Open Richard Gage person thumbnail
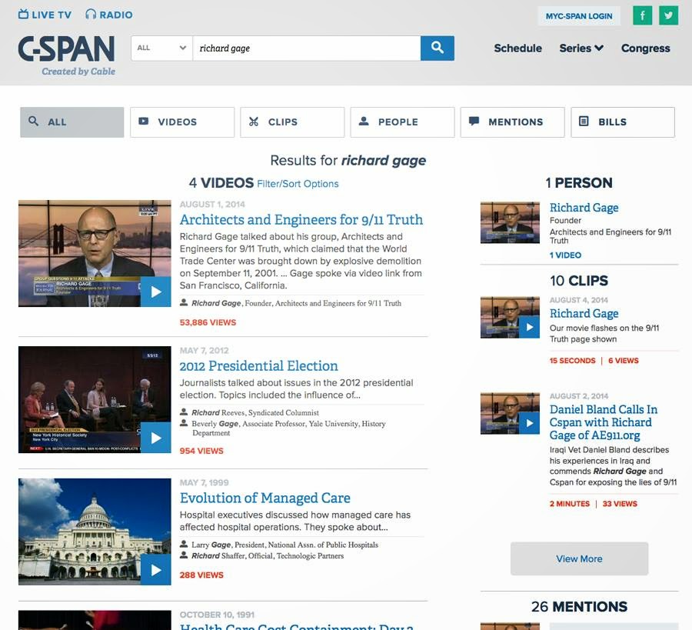 pyautogui.click(x=510, y=222)
